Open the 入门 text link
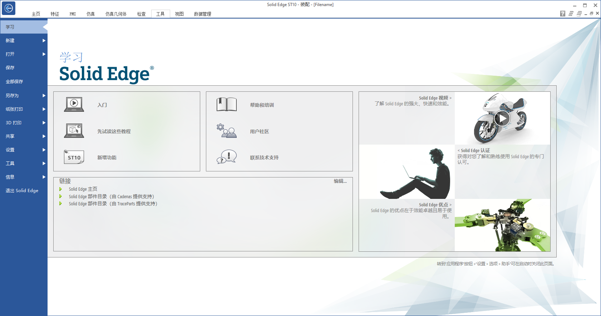Screen dimensions: 601x316 [x=102, y=105]
